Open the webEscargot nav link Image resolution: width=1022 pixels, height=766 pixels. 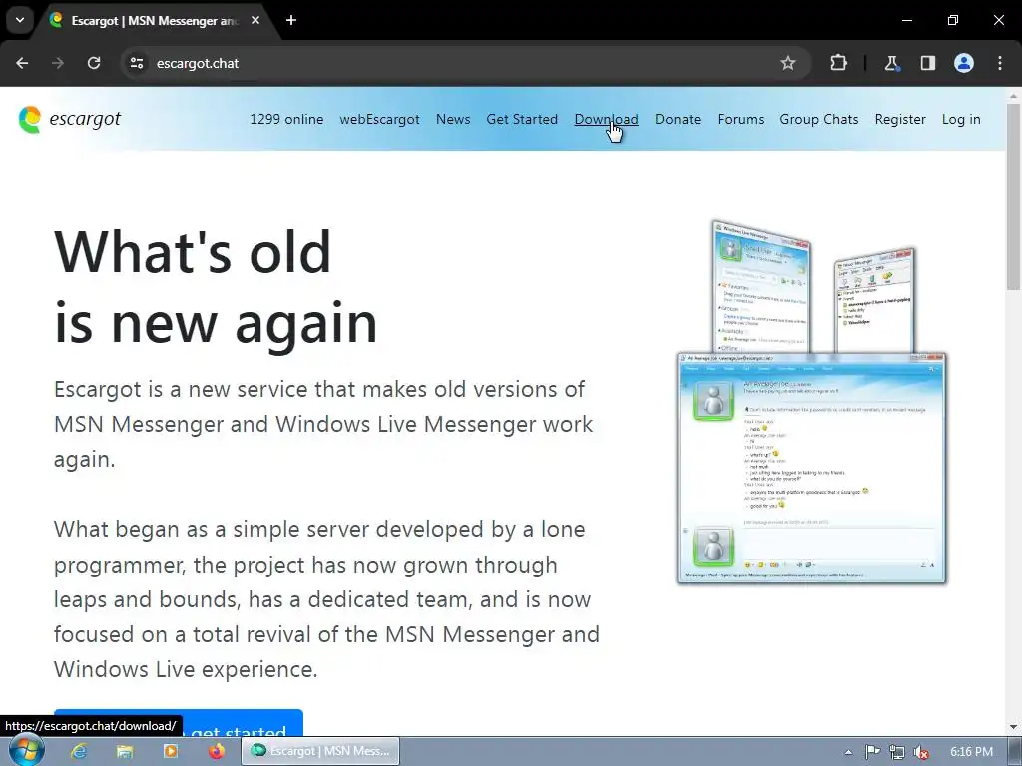[379, 120]
